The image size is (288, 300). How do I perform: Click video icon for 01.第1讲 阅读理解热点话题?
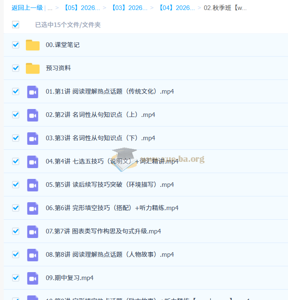[33, 92]
